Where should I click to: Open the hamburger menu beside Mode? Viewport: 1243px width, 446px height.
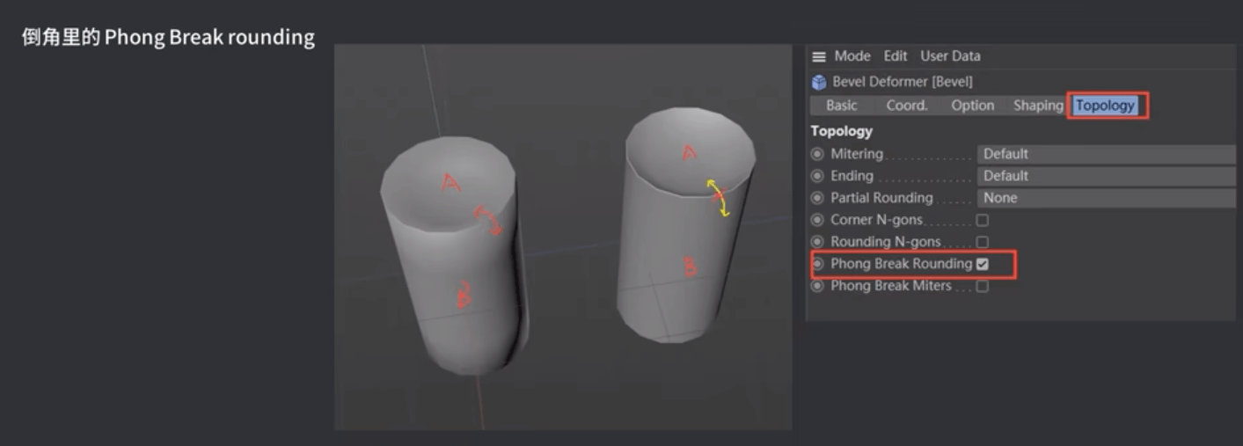pyautogui.click(x=819, y=56)
